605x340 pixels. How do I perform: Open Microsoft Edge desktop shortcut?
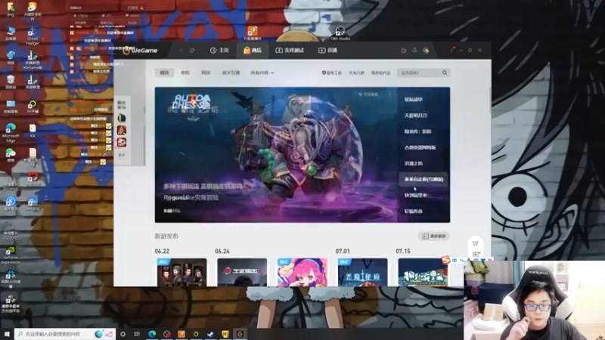coord(11,132)
